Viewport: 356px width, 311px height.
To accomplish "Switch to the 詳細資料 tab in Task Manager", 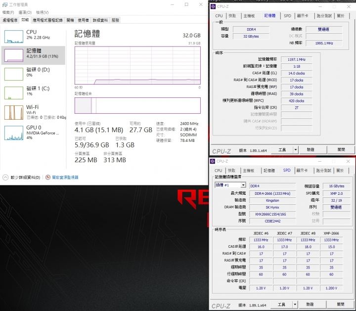I will click(x=100, y=20).
